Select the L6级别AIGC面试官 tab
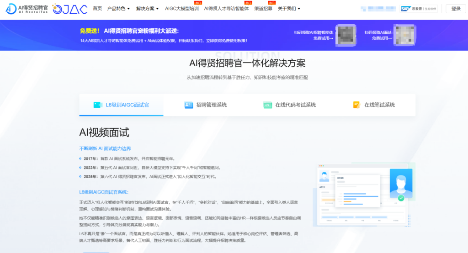This screenshot has width=468, height=253. pyautogui.click(x=121, y=105)
